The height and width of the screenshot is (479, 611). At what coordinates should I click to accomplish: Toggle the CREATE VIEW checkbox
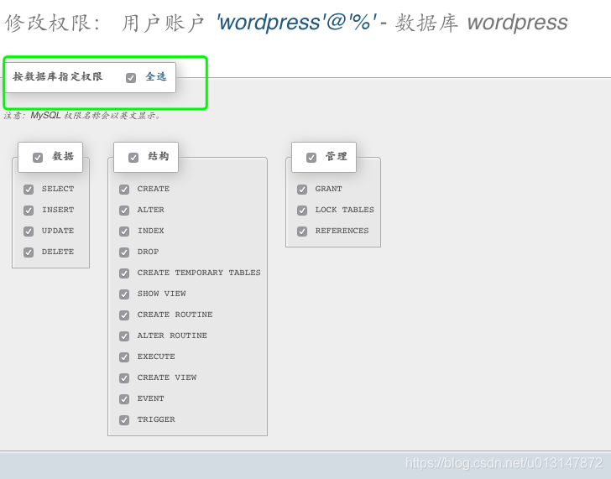click(124, 378)
